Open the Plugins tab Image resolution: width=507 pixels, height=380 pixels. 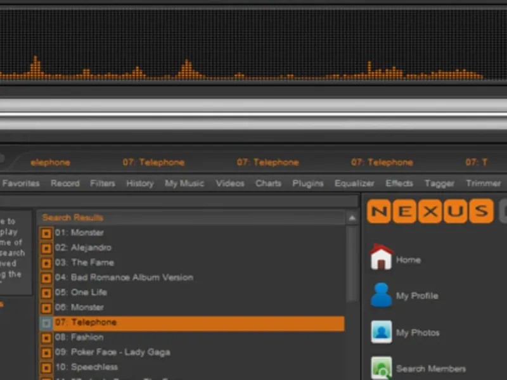coord(308,184)
